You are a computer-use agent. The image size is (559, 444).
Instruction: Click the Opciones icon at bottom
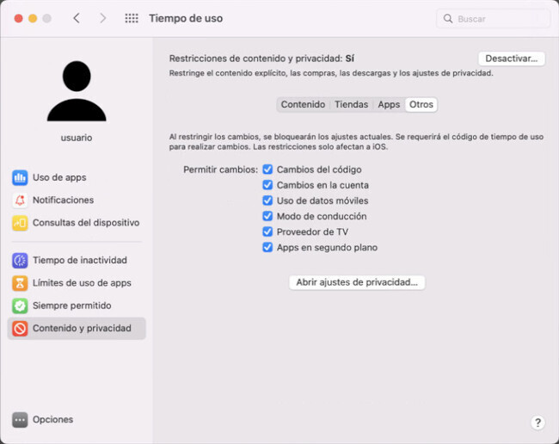pos(20,420)
